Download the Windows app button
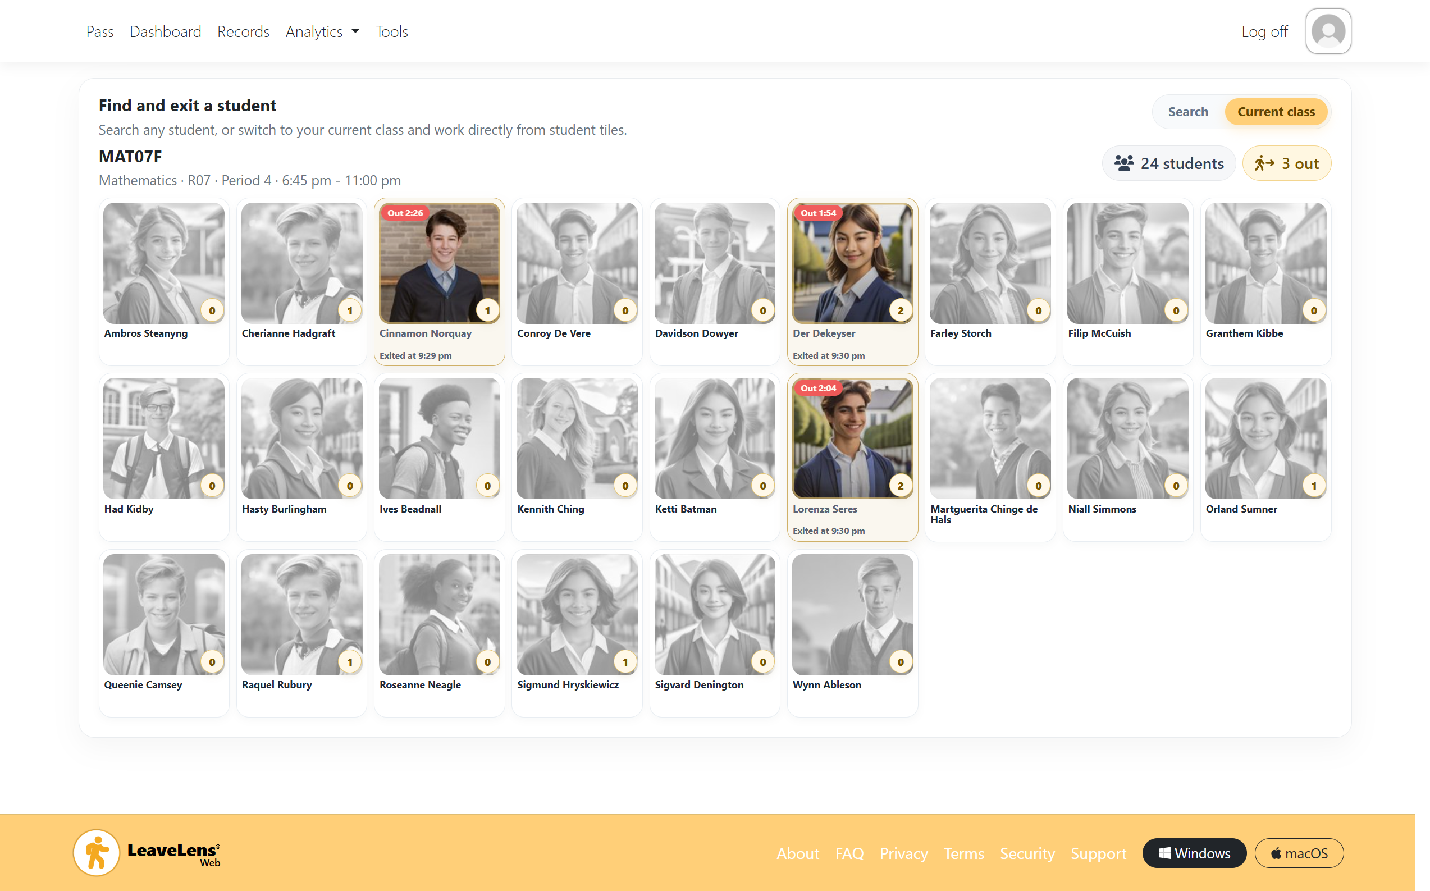 point(1194,853)
